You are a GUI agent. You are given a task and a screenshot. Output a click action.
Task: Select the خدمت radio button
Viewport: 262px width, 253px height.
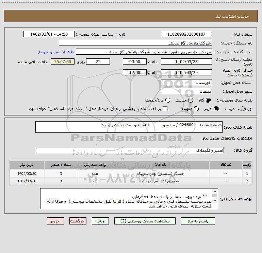191,100
